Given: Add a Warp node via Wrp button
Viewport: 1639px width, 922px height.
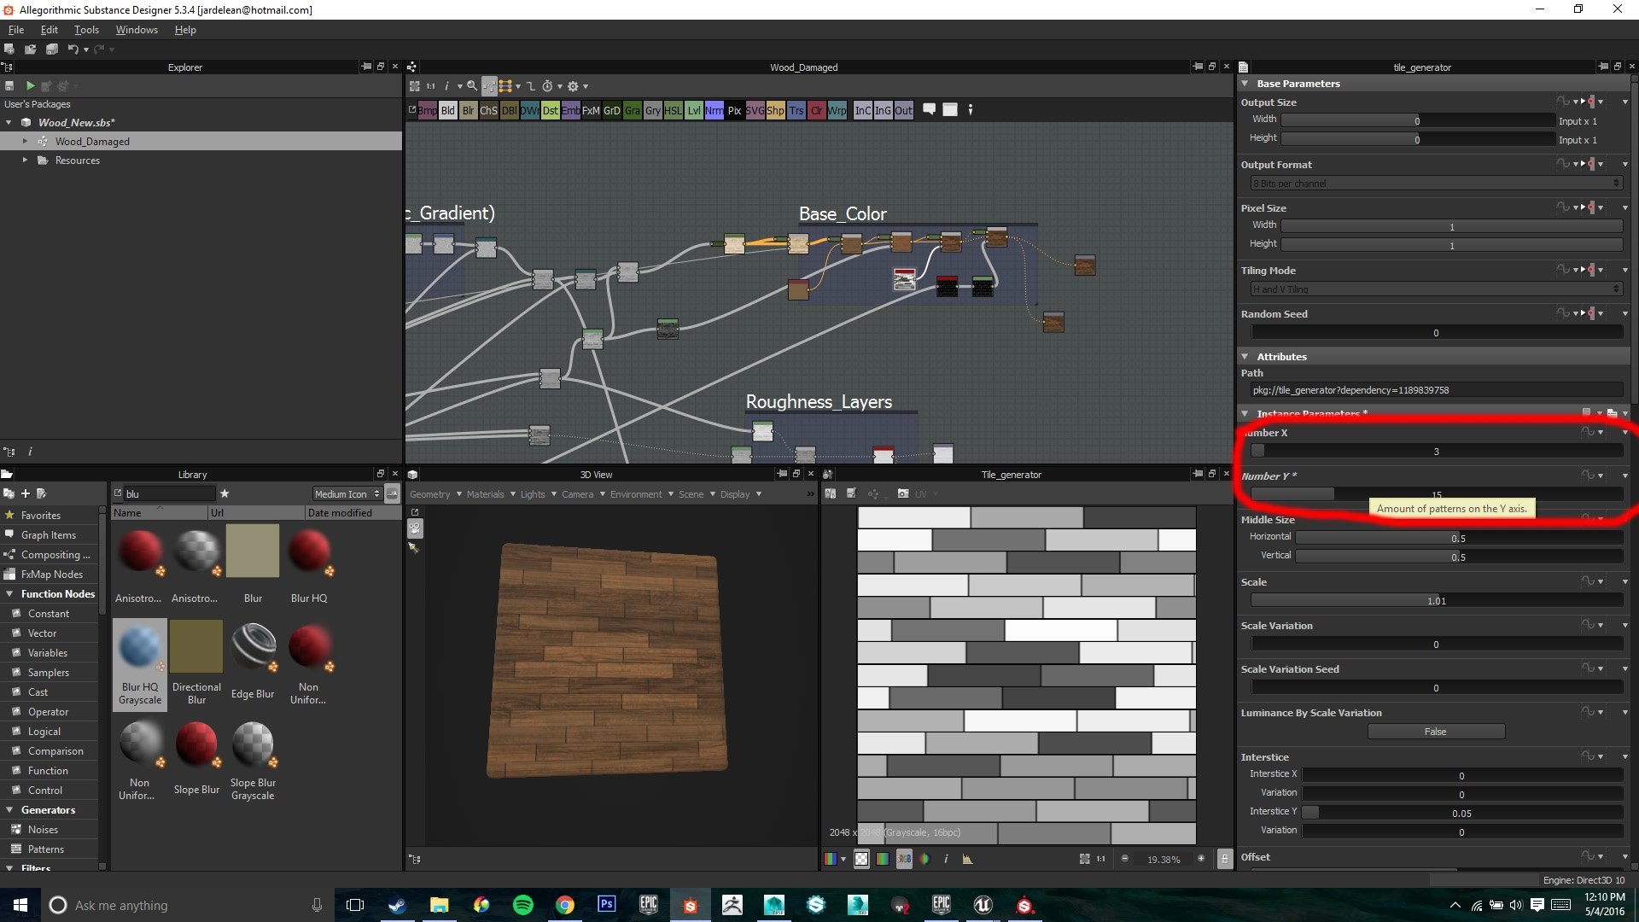Looking at the screenshot, I should pyautogui.click(x=837, y=110).
